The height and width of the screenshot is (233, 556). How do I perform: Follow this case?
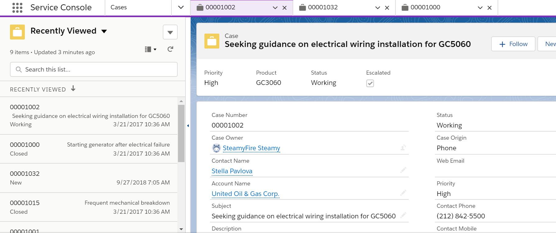(x=513, y=44)
